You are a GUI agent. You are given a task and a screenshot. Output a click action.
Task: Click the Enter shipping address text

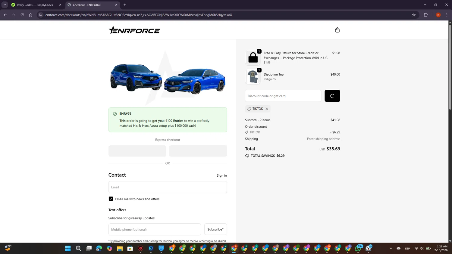323,139
